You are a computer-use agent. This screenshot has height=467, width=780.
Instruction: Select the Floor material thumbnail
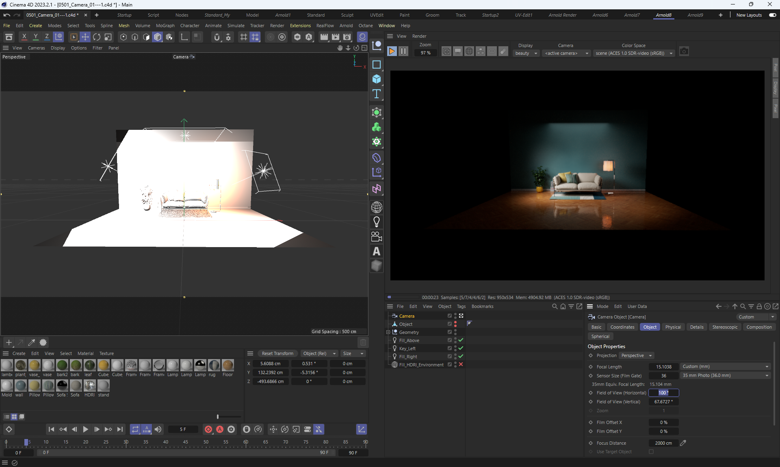coord(227,366)
